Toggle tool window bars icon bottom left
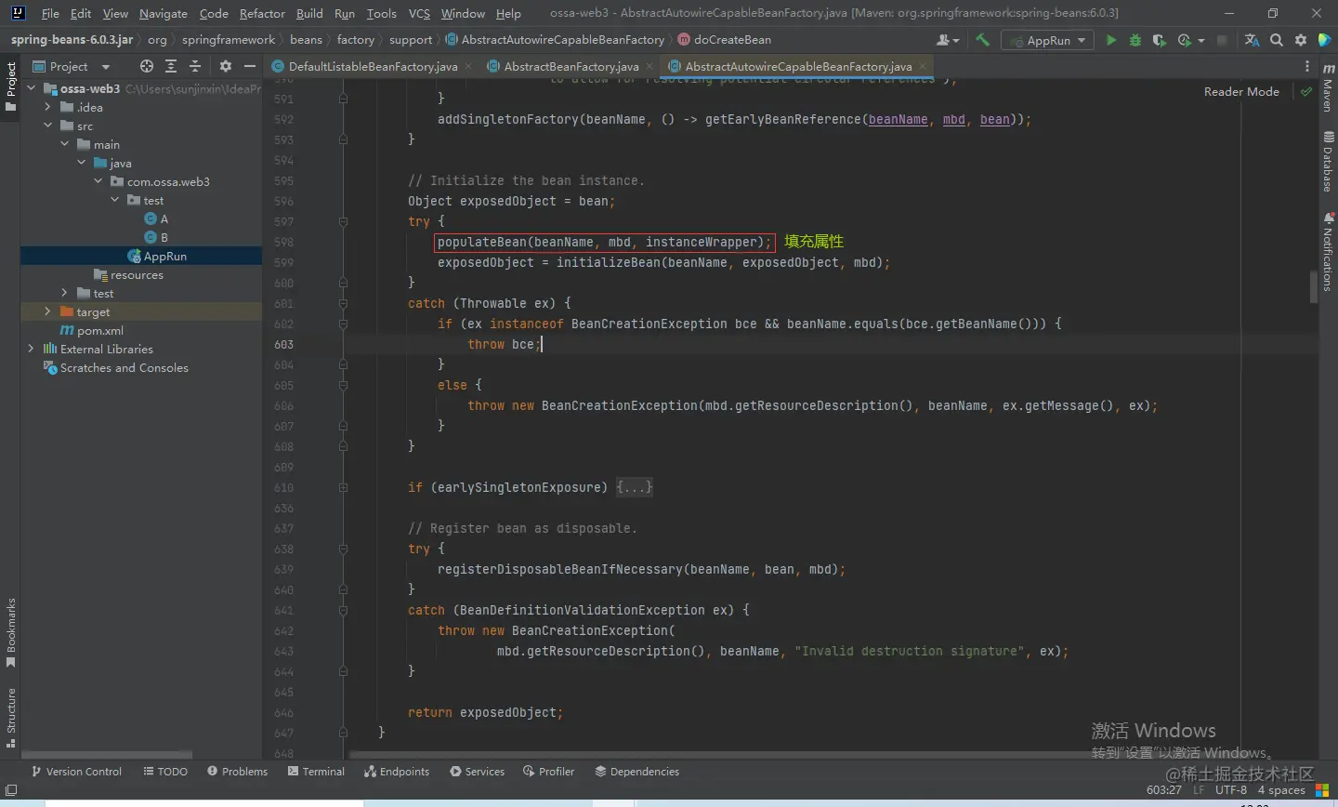Viewport: 1338px width, 807px height. click(11, 790)
